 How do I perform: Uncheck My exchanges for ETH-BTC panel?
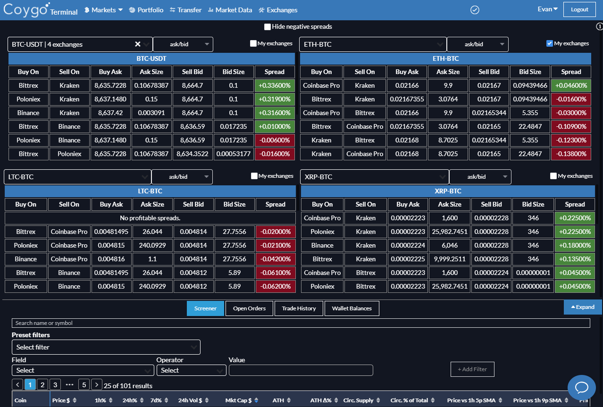tap(549, 43)
